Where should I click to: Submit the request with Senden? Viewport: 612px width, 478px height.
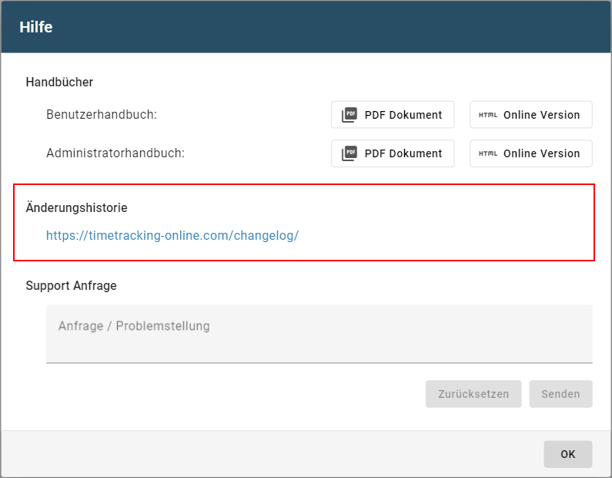(560, 394)
